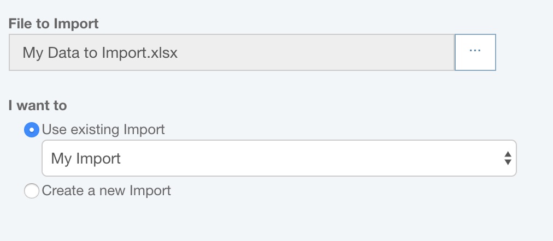The image size is (553, 241).
Task: Click the gray read-only file path box
Action: tap(232, 52)
